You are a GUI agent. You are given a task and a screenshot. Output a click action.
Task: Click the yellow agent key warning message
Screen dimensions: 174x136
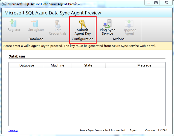coord(87,46)
